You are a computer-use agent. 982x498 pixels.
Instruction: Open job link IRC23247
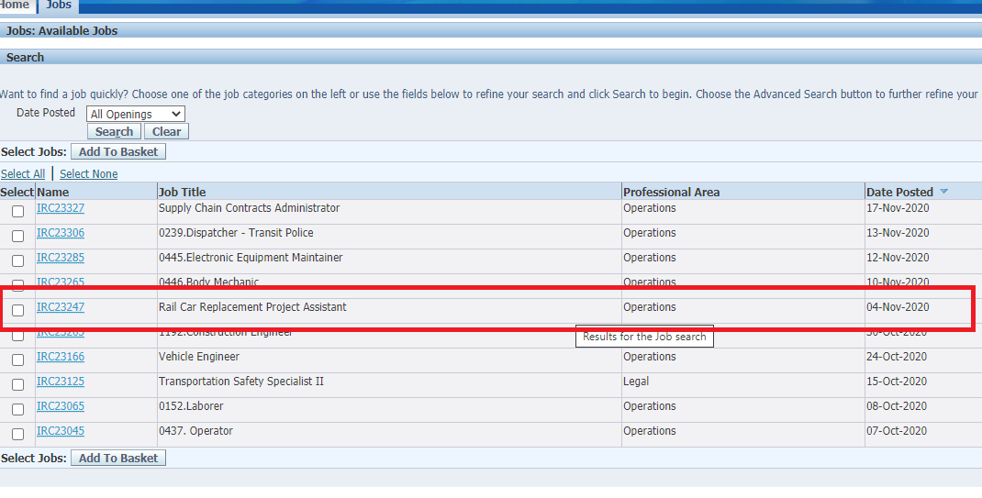61,307
